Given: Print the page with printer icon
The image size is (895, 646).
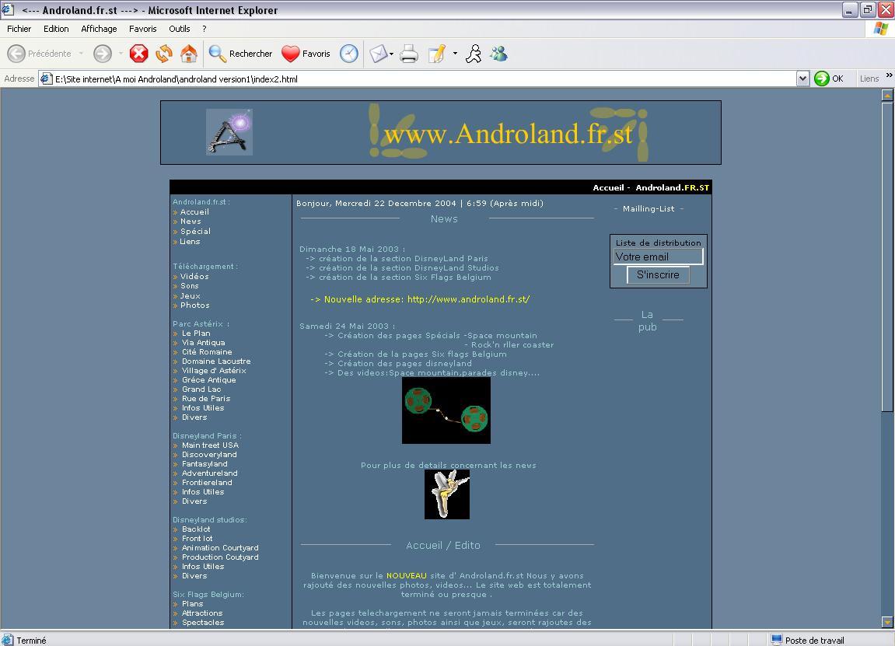Looking at the screenshot, I should 409,54.
